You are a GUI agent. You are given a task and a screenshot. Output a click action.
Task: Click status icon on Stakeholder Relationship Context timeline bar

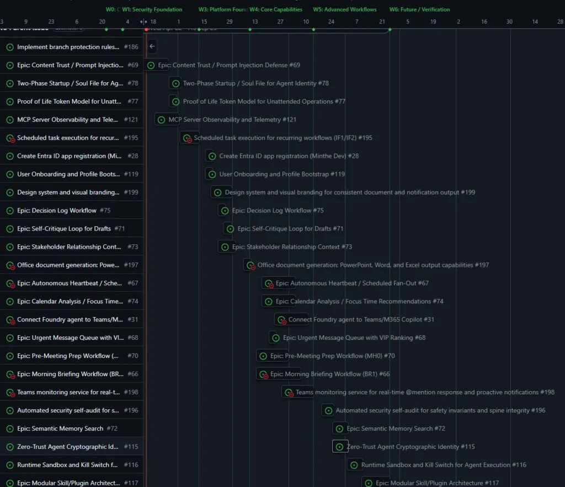point(225,247)
